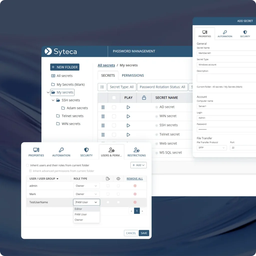The image size is (256, 256).
Task: Remove Mark user with red X icon
Action: point(135,194)
